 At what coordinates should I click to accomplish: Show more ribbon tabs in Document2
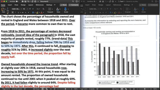coord(54,5)
